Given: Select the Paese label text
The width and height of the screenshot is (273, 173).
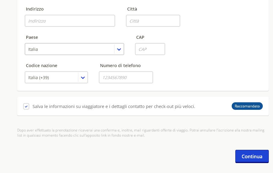Looking at the screenshot, I should coord(32,37).
